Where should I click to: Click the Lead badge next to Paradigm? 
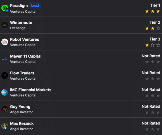point(35,6)
